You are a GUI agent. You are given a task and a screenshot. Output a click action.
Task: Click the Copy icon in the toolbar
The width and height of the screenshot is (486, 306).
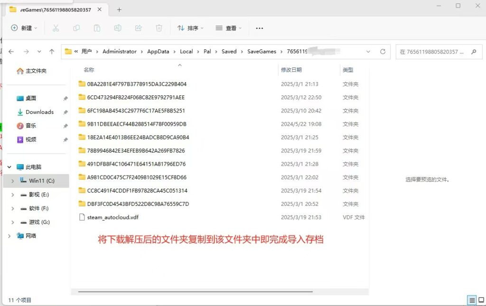76,28
